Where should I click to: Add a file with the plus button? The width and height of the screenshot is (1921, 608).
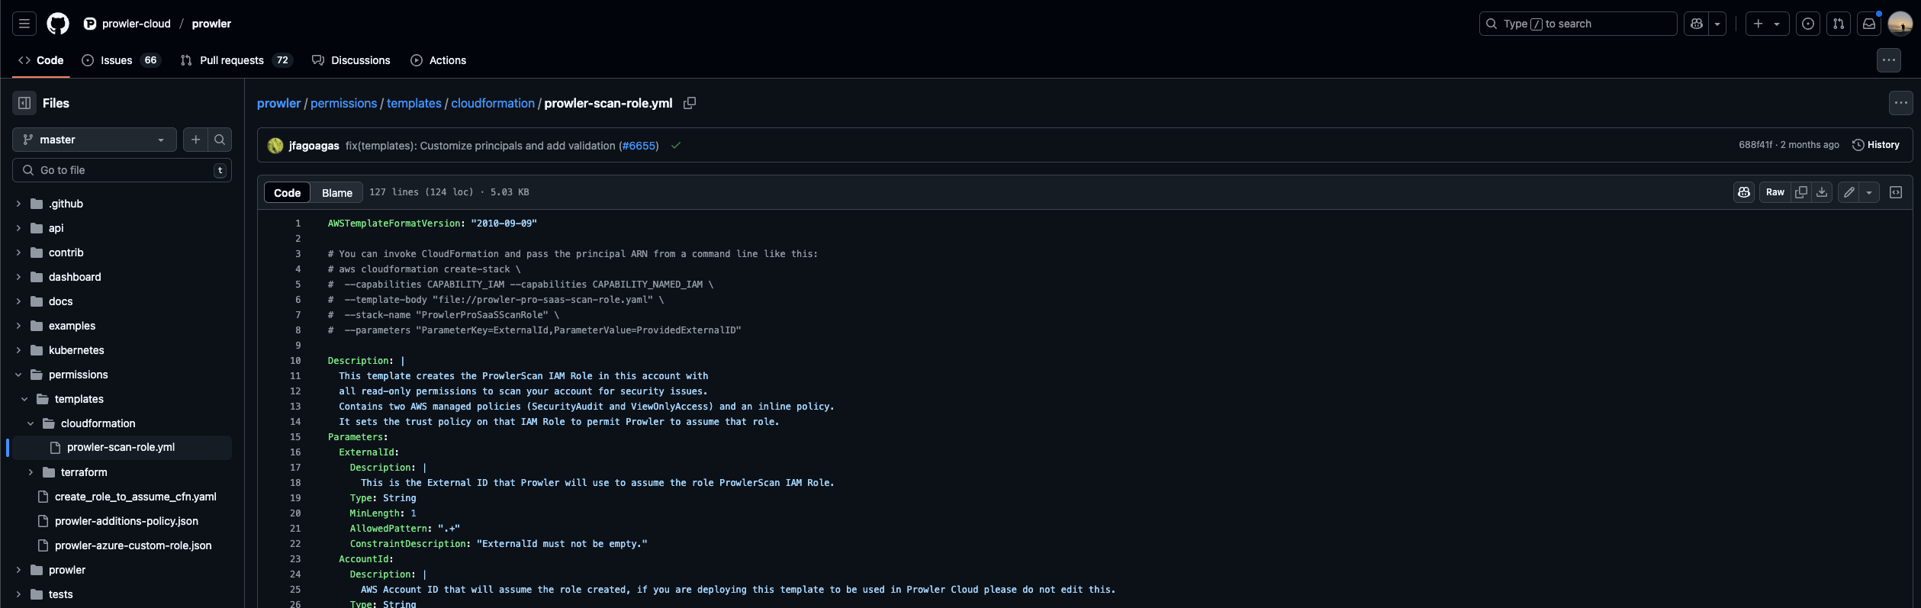point(195,140)
